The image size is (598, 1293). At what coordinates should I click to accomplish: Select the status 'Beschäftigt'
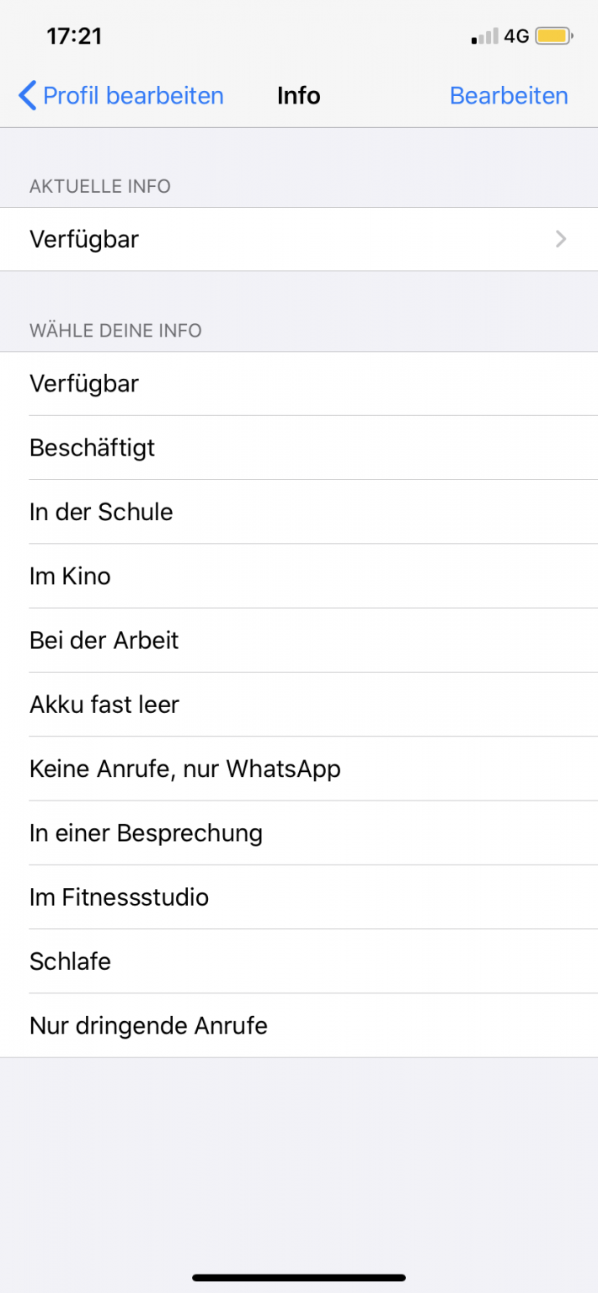[x=92, y=448]
